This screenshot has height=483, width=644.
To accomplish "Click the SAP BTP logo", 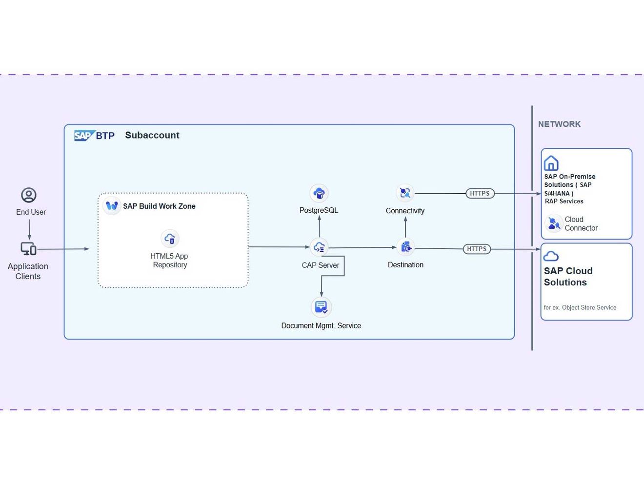I will pos(94,135).
